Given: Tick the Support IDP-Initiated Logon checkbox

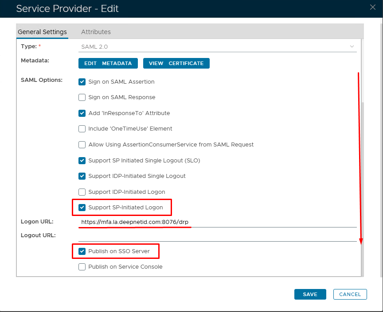Looking at the screenshot, I should click(82, 192).
